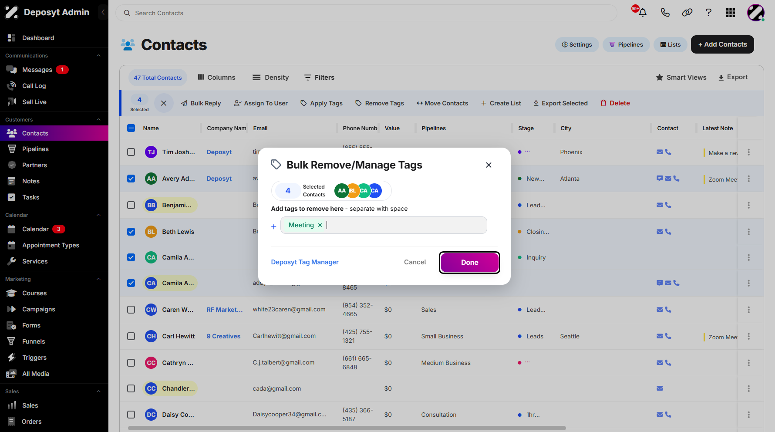The width and height of the screenshot is (775, 432).
Task: Open the Deposyt Tag Manager link
Action: click(x=305, y=262)
